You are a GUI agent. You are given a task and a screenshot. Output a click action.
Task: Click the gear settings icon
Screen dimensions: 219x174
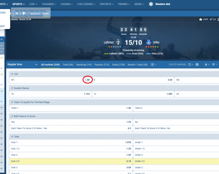coord(213,64)
